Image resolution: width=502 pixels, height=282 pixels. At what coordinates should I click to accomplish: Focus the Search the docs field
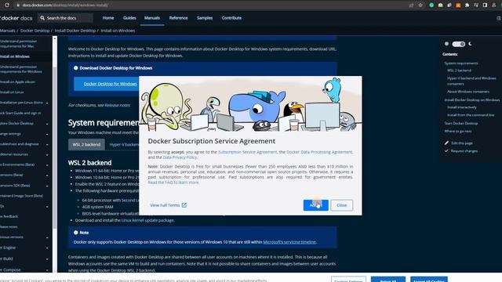tap(66, 18)
